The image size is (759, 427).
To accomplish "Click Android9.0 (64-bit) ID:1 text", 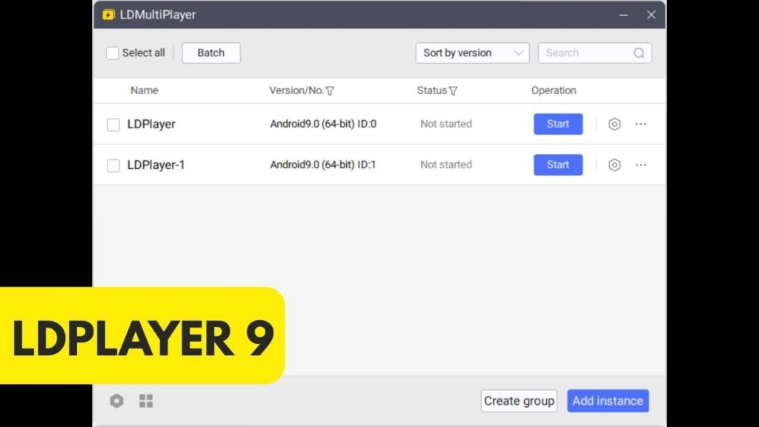I will pos(323,165).
